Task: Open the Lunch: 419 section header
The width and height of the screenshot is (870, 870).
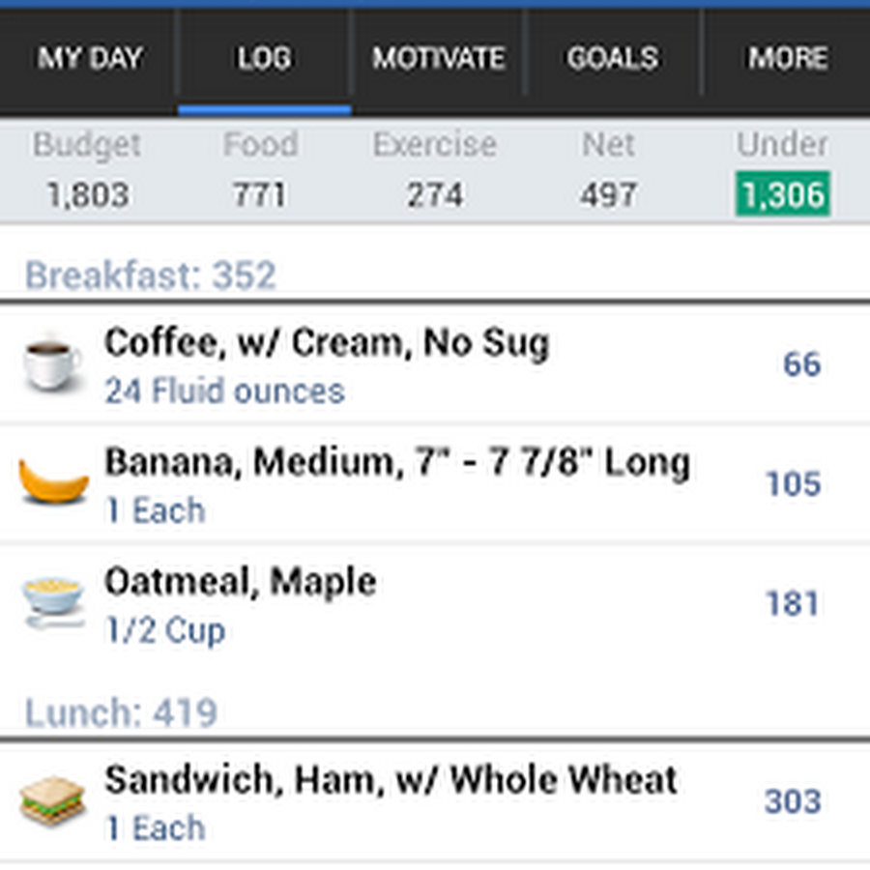Action: tap(121, 713)
